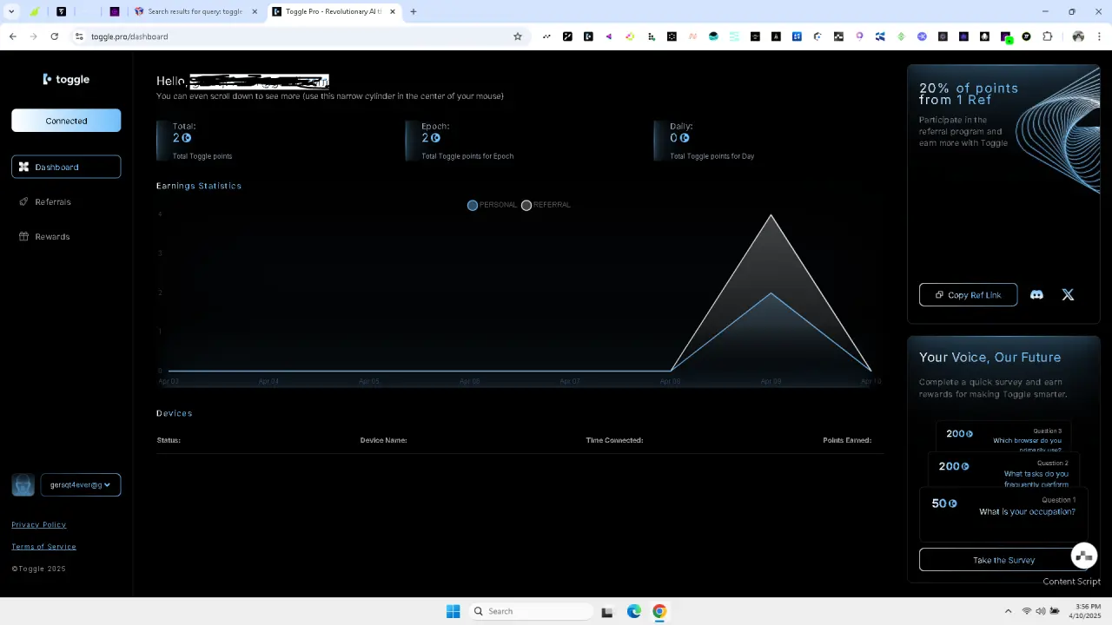The height and width of the screenshot is (625, 1112).
Task: Click the Copy Ref Link button
Action: [968, 295]
